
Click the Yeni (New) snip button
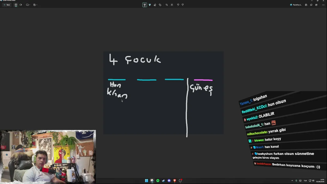click(x=7, y=5)
